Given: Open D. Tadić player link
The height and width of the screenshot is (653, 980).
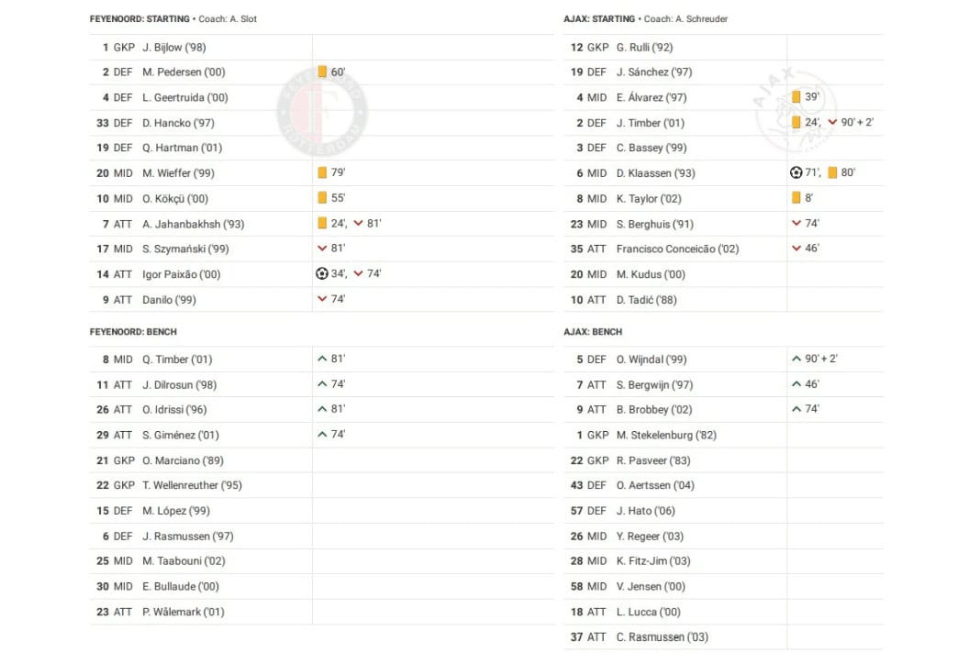Looking at the screenshot, I should coord(646,300).
